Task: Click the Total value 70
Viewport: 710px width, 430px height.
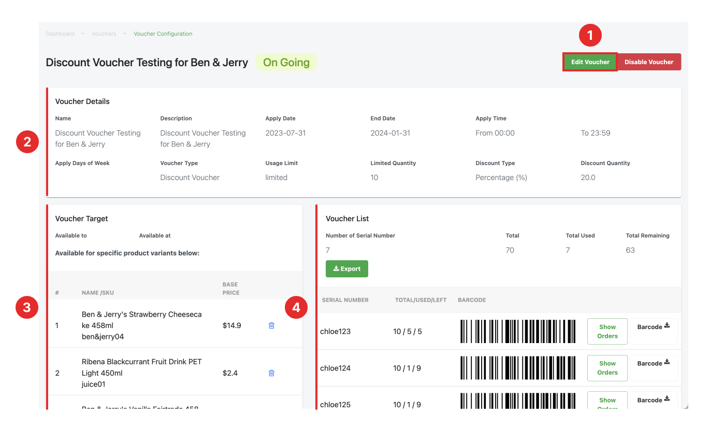Action: [x=510, y=250]
